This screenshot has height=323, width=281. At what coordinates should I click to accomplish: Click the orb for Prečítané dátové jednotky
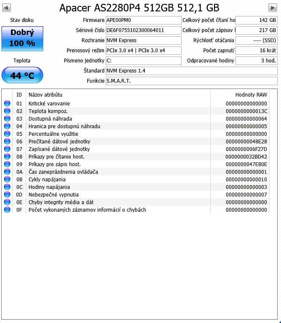tap(7, 142)
